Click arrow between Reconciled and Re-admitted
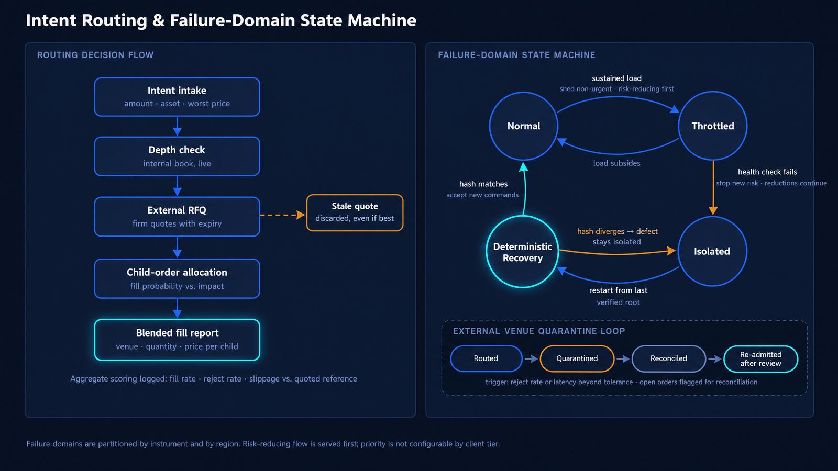 pos(715,359)
